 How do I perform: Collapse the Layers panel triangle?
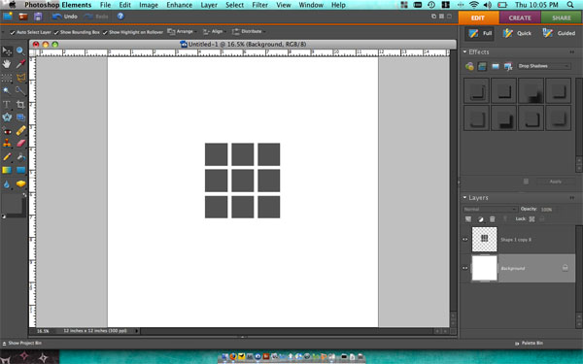[464, 198]
